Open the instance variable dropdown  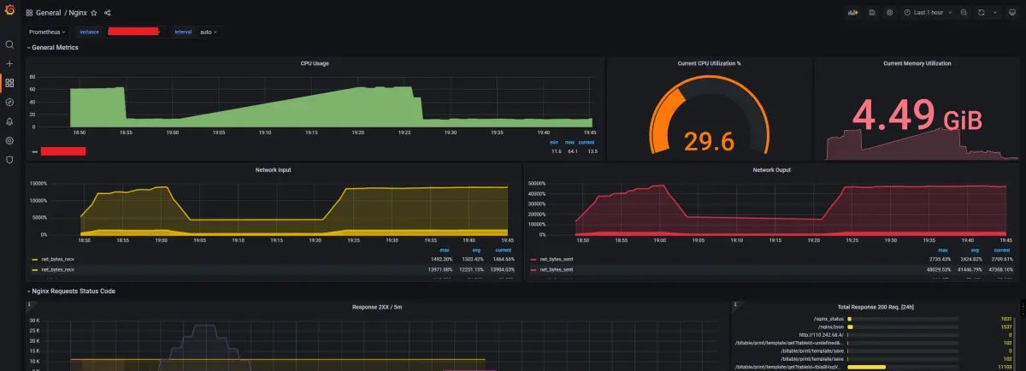(x=133, y=32)
